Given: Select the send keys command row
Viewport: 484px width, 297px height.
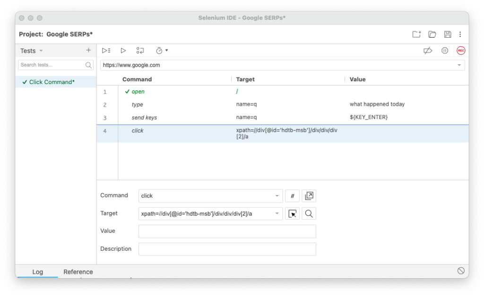Looking at the screenshot, I should pyautogui.click(x=283, y=118).
